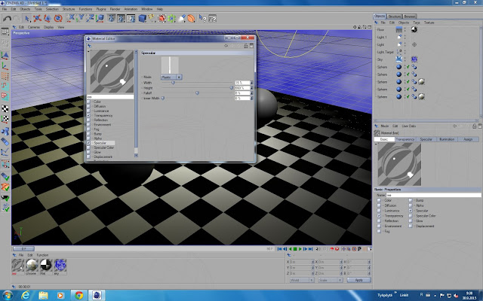
Task: Enable Diffusion channel in Material Editor
Action: coord(89,106)
